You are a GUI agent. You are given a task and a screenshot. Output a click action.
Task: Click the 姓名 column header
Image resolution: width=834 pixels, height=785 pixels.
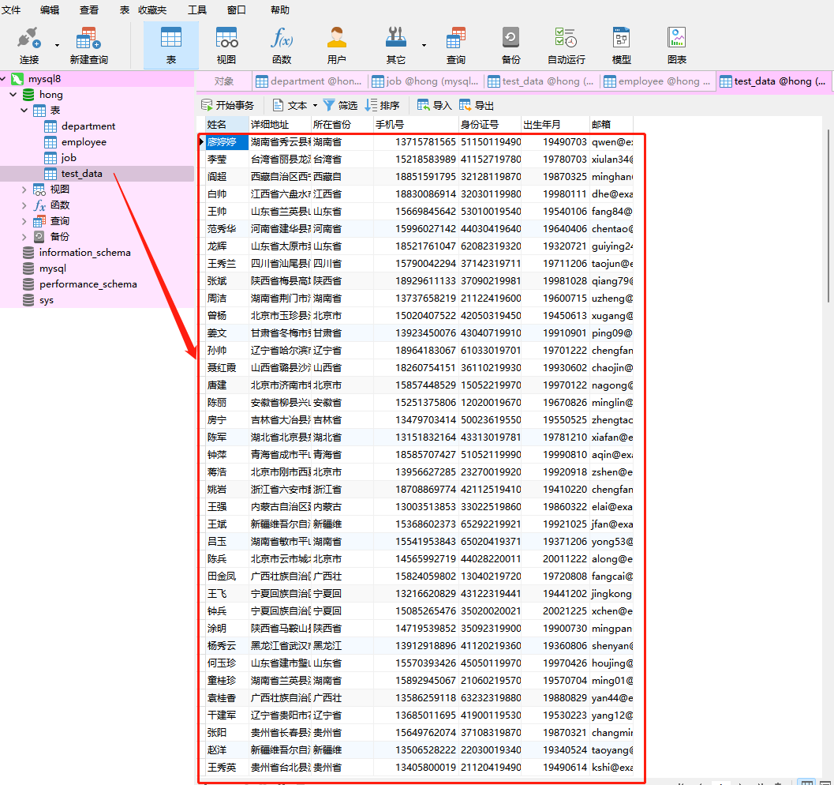[x=228, y=125]
